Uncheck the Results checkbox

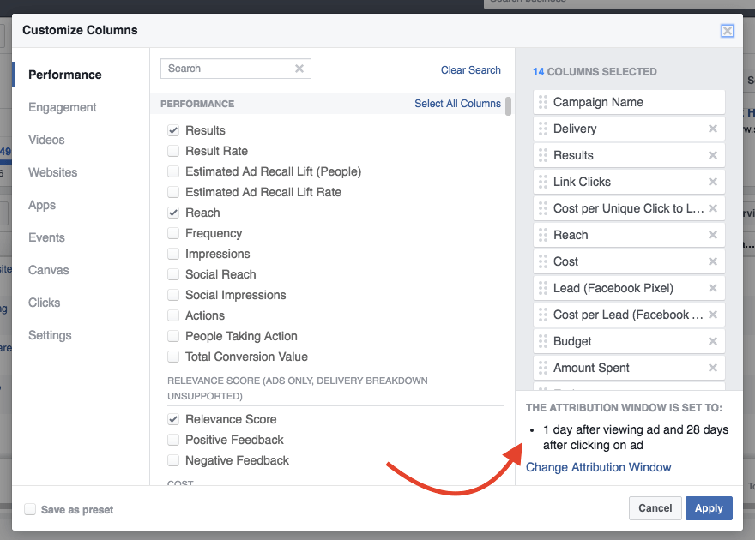point(173,130)
